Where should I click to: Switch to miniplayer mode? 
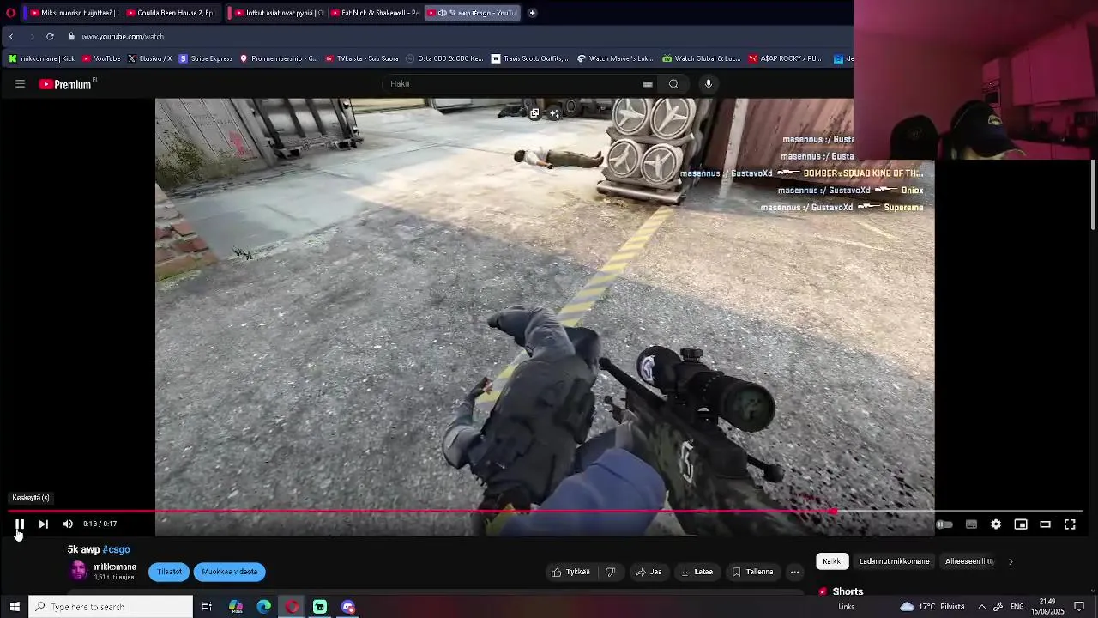(x=1021, y=524)
